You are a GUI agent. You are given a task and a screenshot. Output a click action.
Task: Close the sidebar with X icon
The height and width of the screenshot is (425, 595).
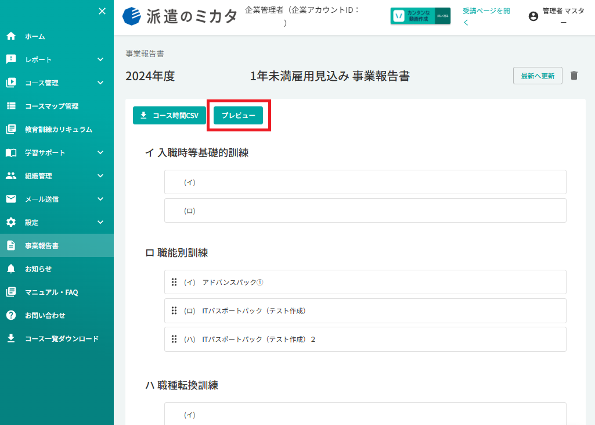102,11
